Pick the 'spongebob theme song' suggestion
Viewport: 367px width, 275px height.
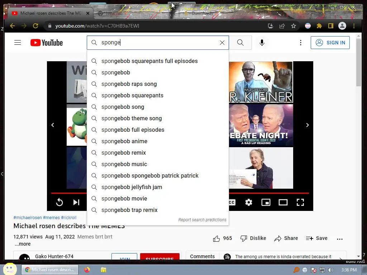[158, 118]
